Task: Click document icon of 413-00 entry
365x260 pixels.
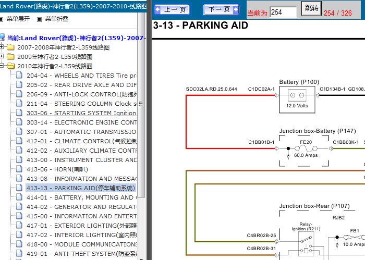Action: click(19, 159)
